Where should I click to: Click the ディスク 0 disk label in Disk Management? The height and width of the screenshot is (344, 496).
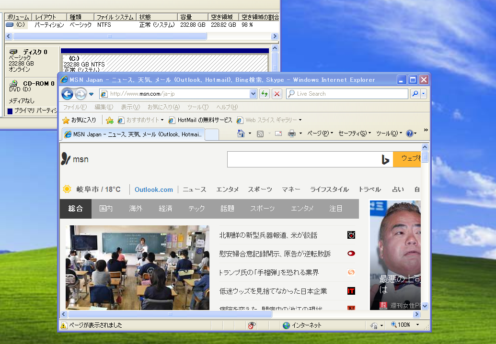coord(35,52)
